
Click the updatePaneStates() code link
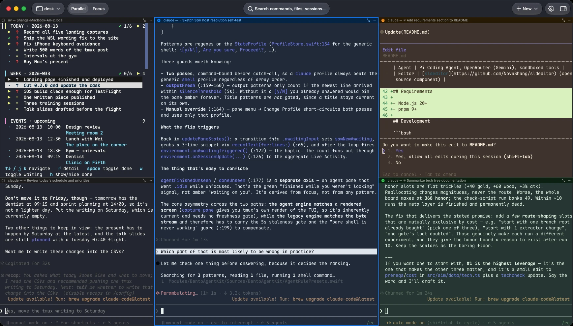[x=206, y=139]
